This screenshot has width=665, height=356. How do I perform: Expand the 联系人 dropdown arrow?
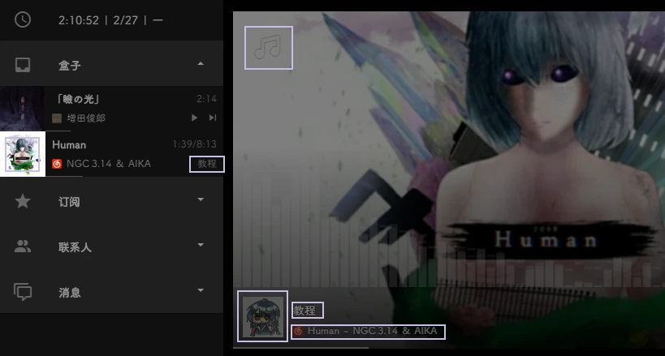point(201,245)
